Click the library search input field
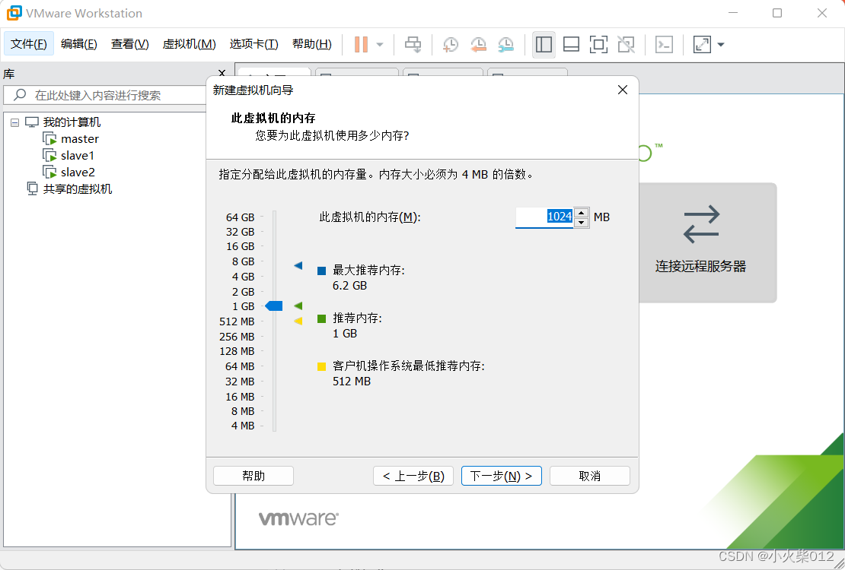This screenshot has width=845, height=570. tap(106, 95)
